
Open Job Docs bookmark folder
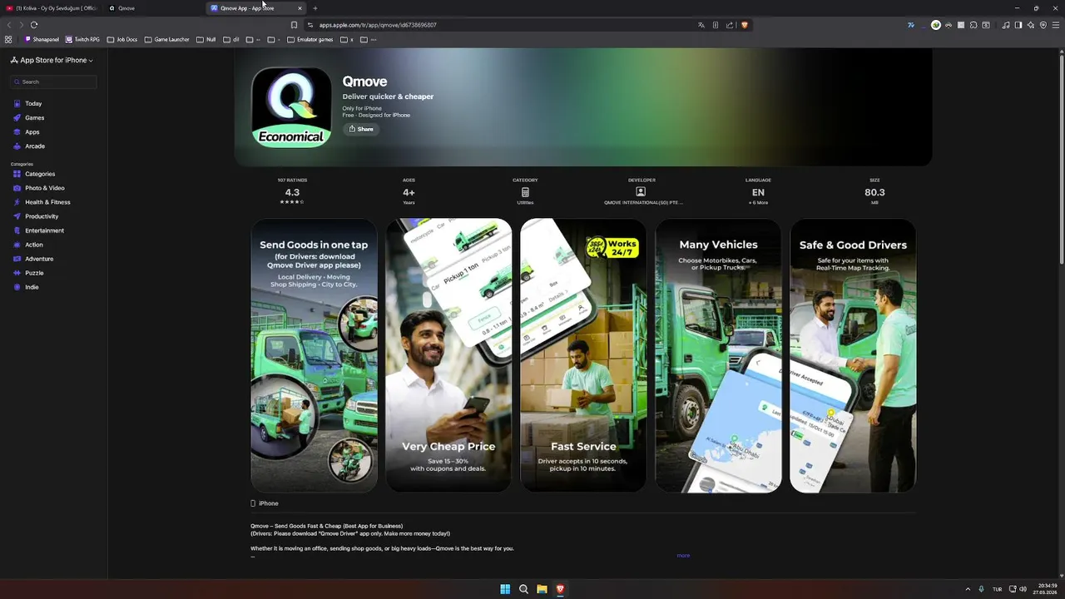(x=122, y=39)
